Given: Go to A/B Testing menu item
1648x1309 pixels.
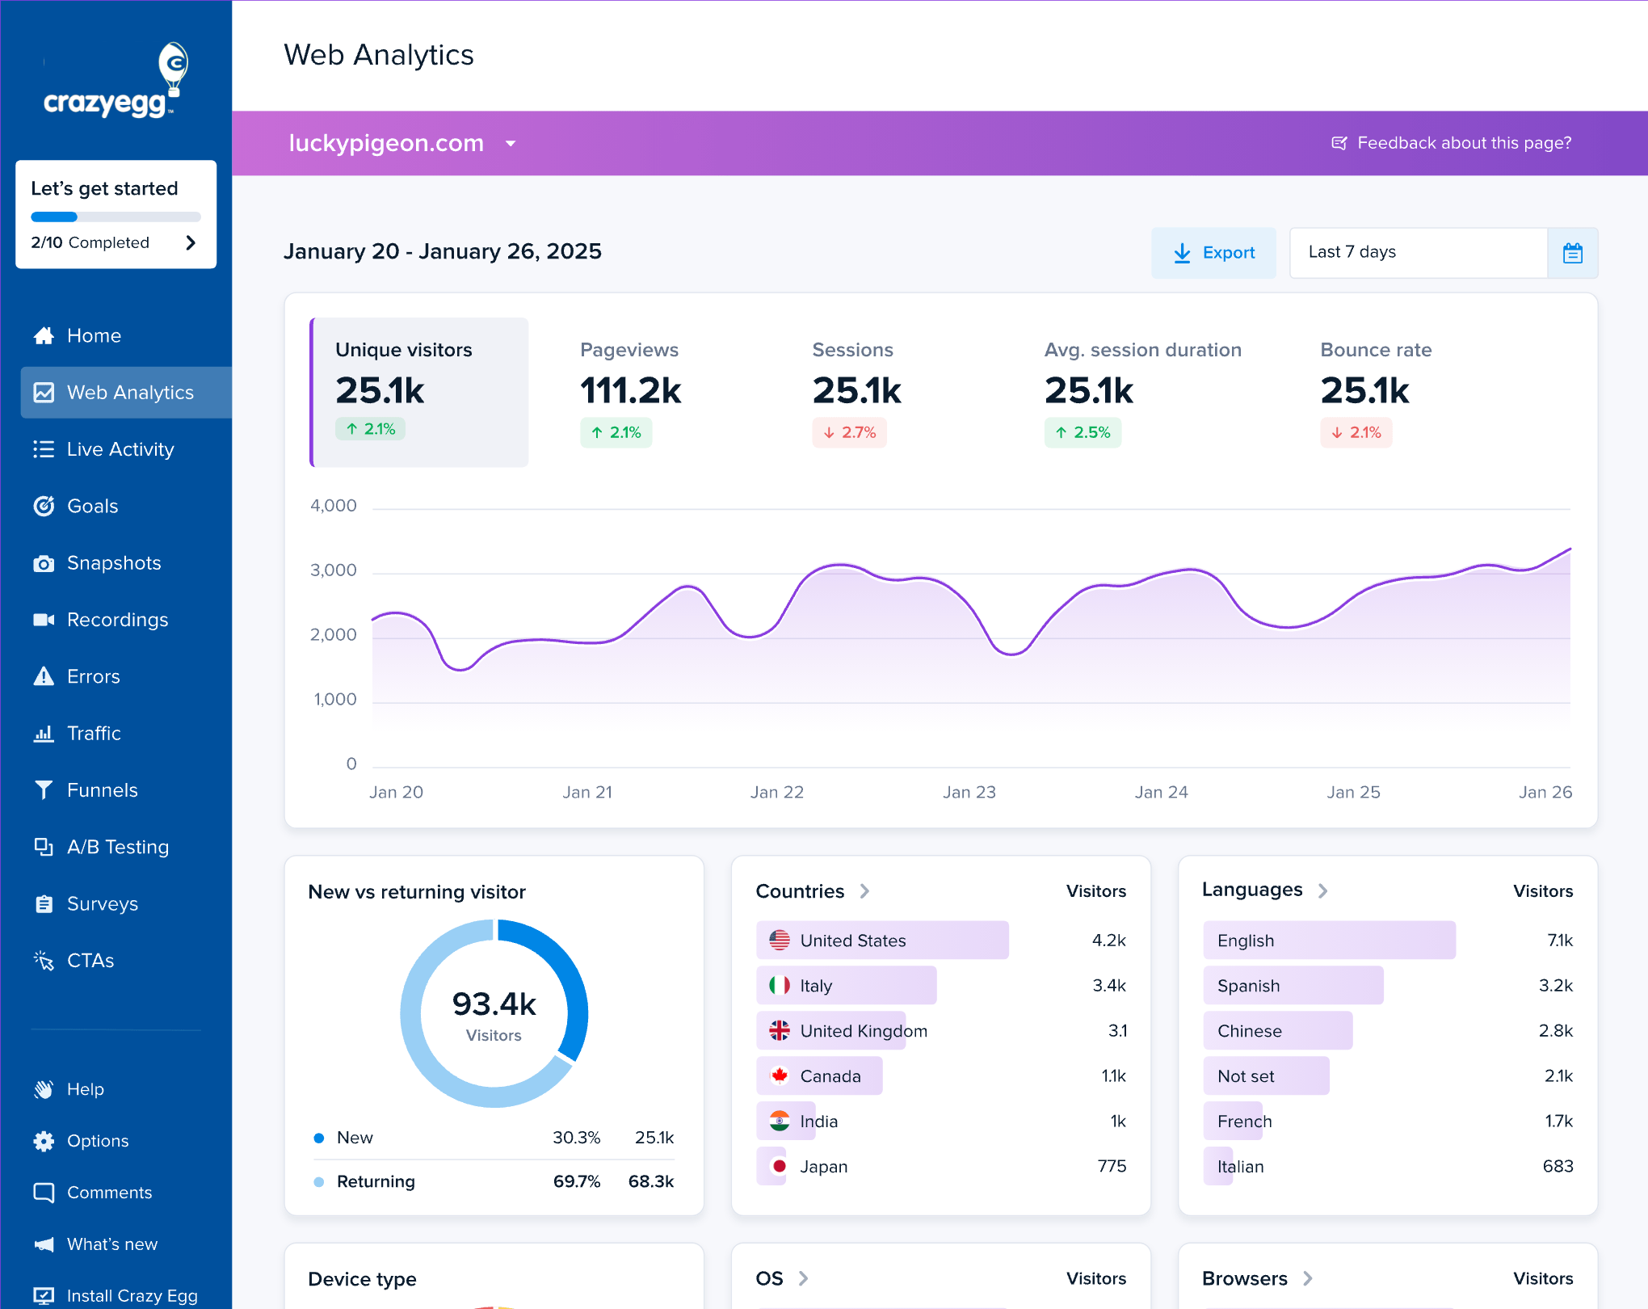Looking at the screenshot, I should pyautogui.click(x=118, y=847).
